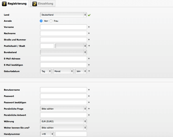Click the yellow number 2 step icon
Viewport: 173px width, 137px height.
tap(35, 4)
